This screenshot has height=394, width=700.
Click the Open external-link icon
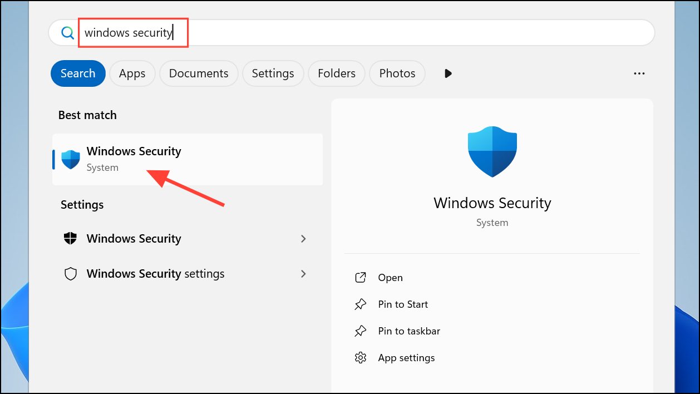[361, 278]
